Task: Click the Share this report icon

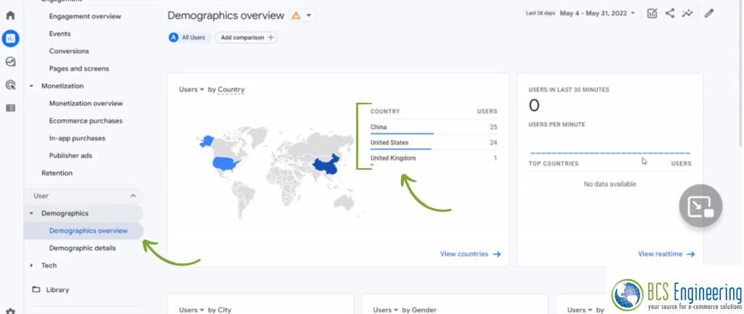Action: 669,14
